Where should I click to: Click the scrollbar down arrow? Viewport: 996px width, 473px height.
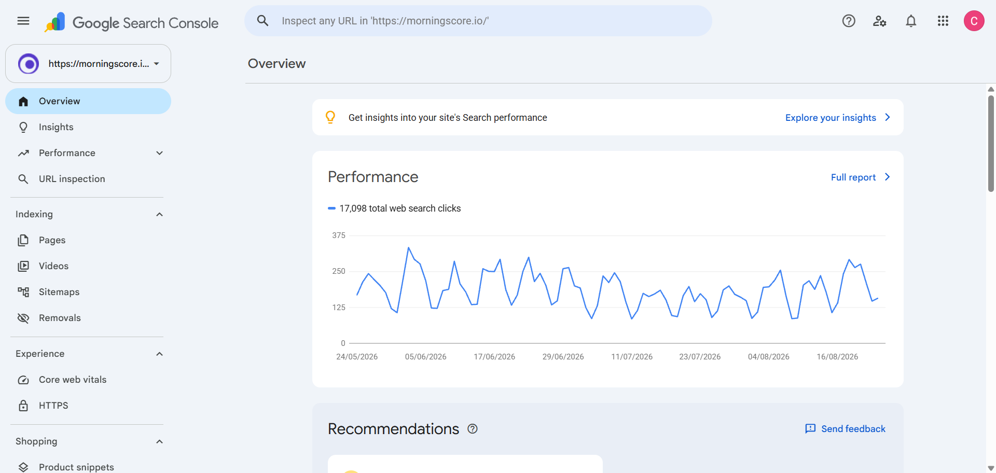tap(991, 468)
